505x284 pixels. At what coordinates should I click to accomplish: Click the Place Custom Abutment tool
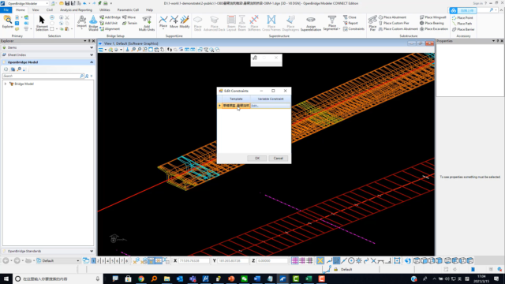398,29
